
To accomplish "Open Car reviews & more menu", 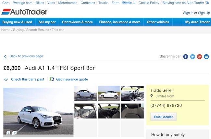I will point(77,22).
